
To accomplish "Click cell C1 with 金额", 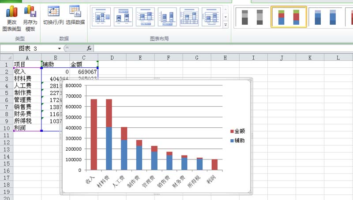I will pyautogui.click(x=84, y=64).
